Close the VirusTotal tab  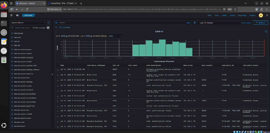[76, 3]
